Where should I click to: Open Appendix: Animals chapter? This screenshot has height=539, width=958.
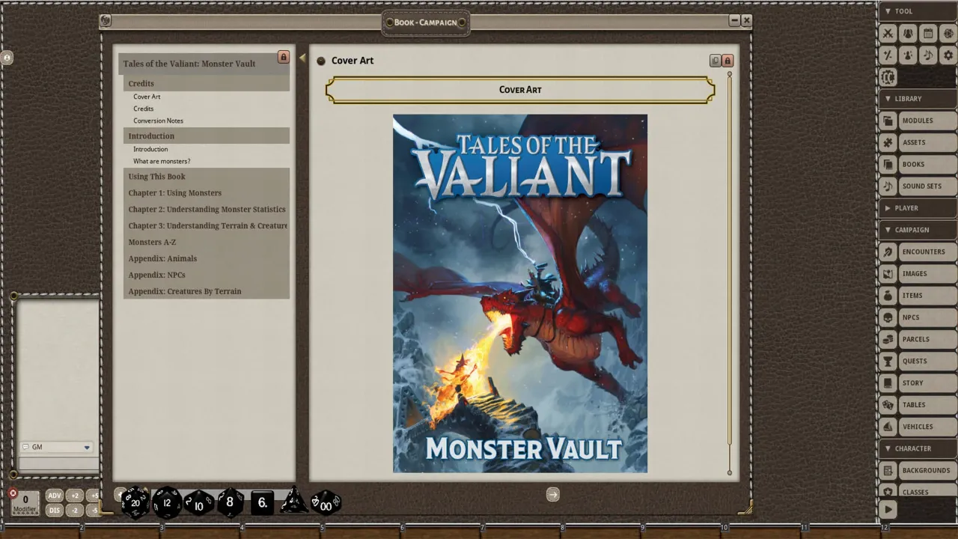pyautogui.click(x=207, y=259)
